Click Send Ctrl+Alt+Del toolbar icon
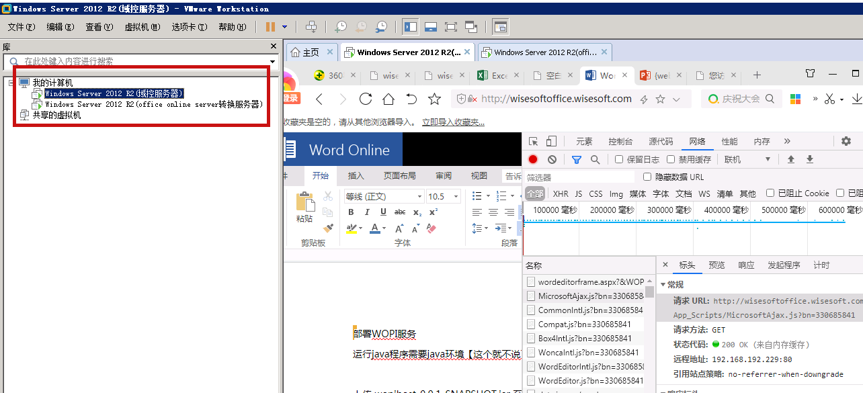 (x=311, y=27)
